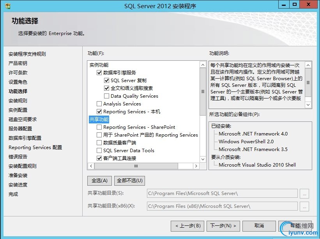Select 产品密钥 step in sidebar
The height and width of the screenshot is (239, 320).
tap(18, 63)
